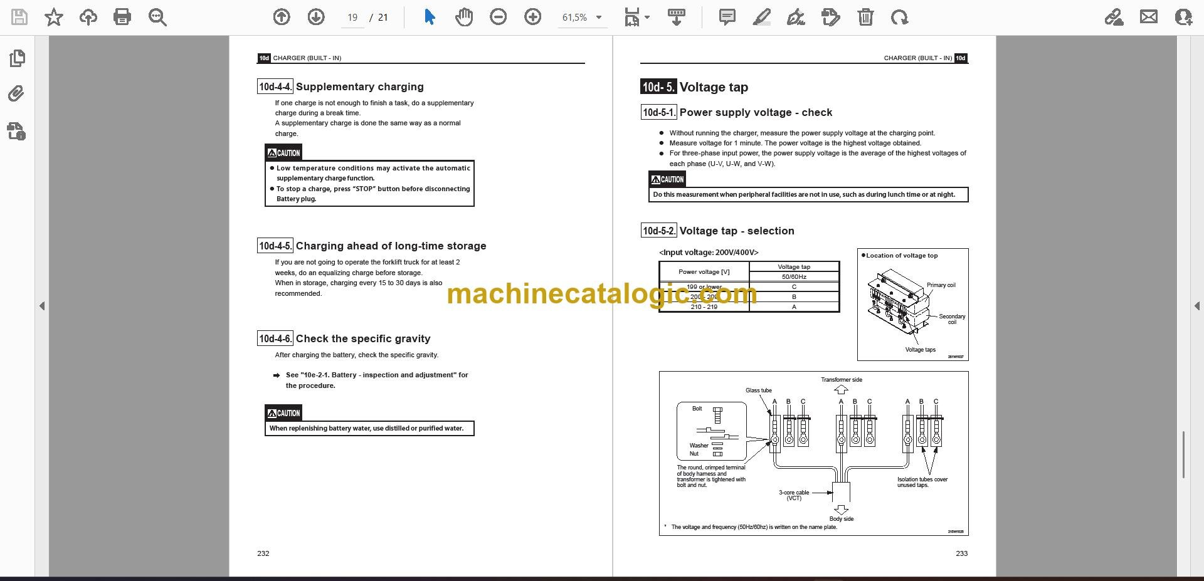Image resolution: width=1204 pixels, height=581 pixels.
Task: Activate the hand pan tool
Action: pyautogui.click(x=464, y=17)
